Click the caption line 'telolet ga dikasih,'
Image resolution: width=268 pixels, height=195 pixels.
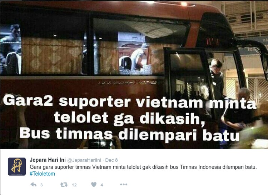point(129,118)
